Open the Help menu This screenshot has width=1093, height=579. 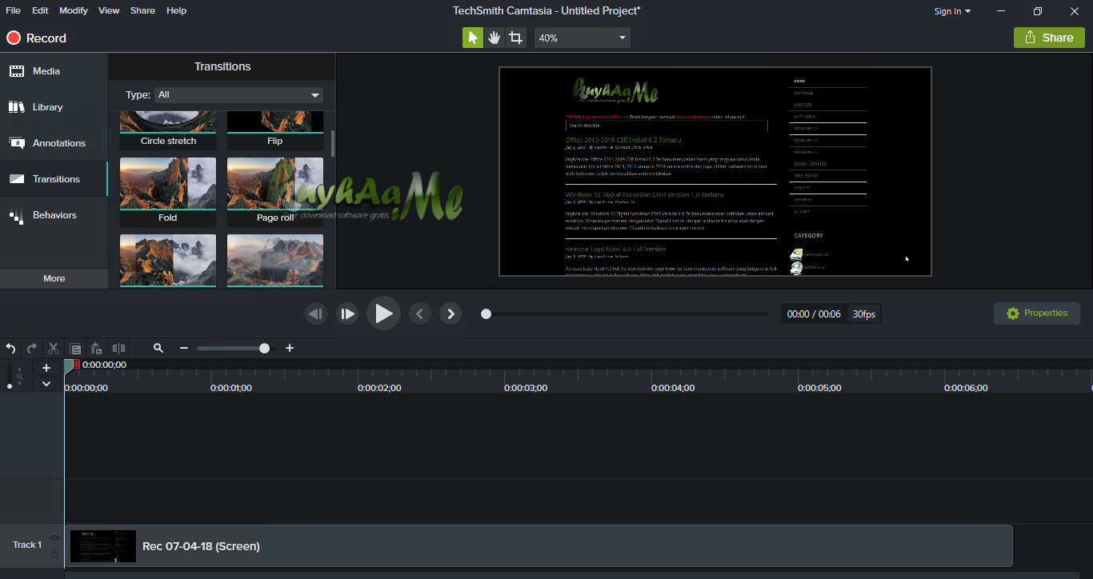[176, 10]
